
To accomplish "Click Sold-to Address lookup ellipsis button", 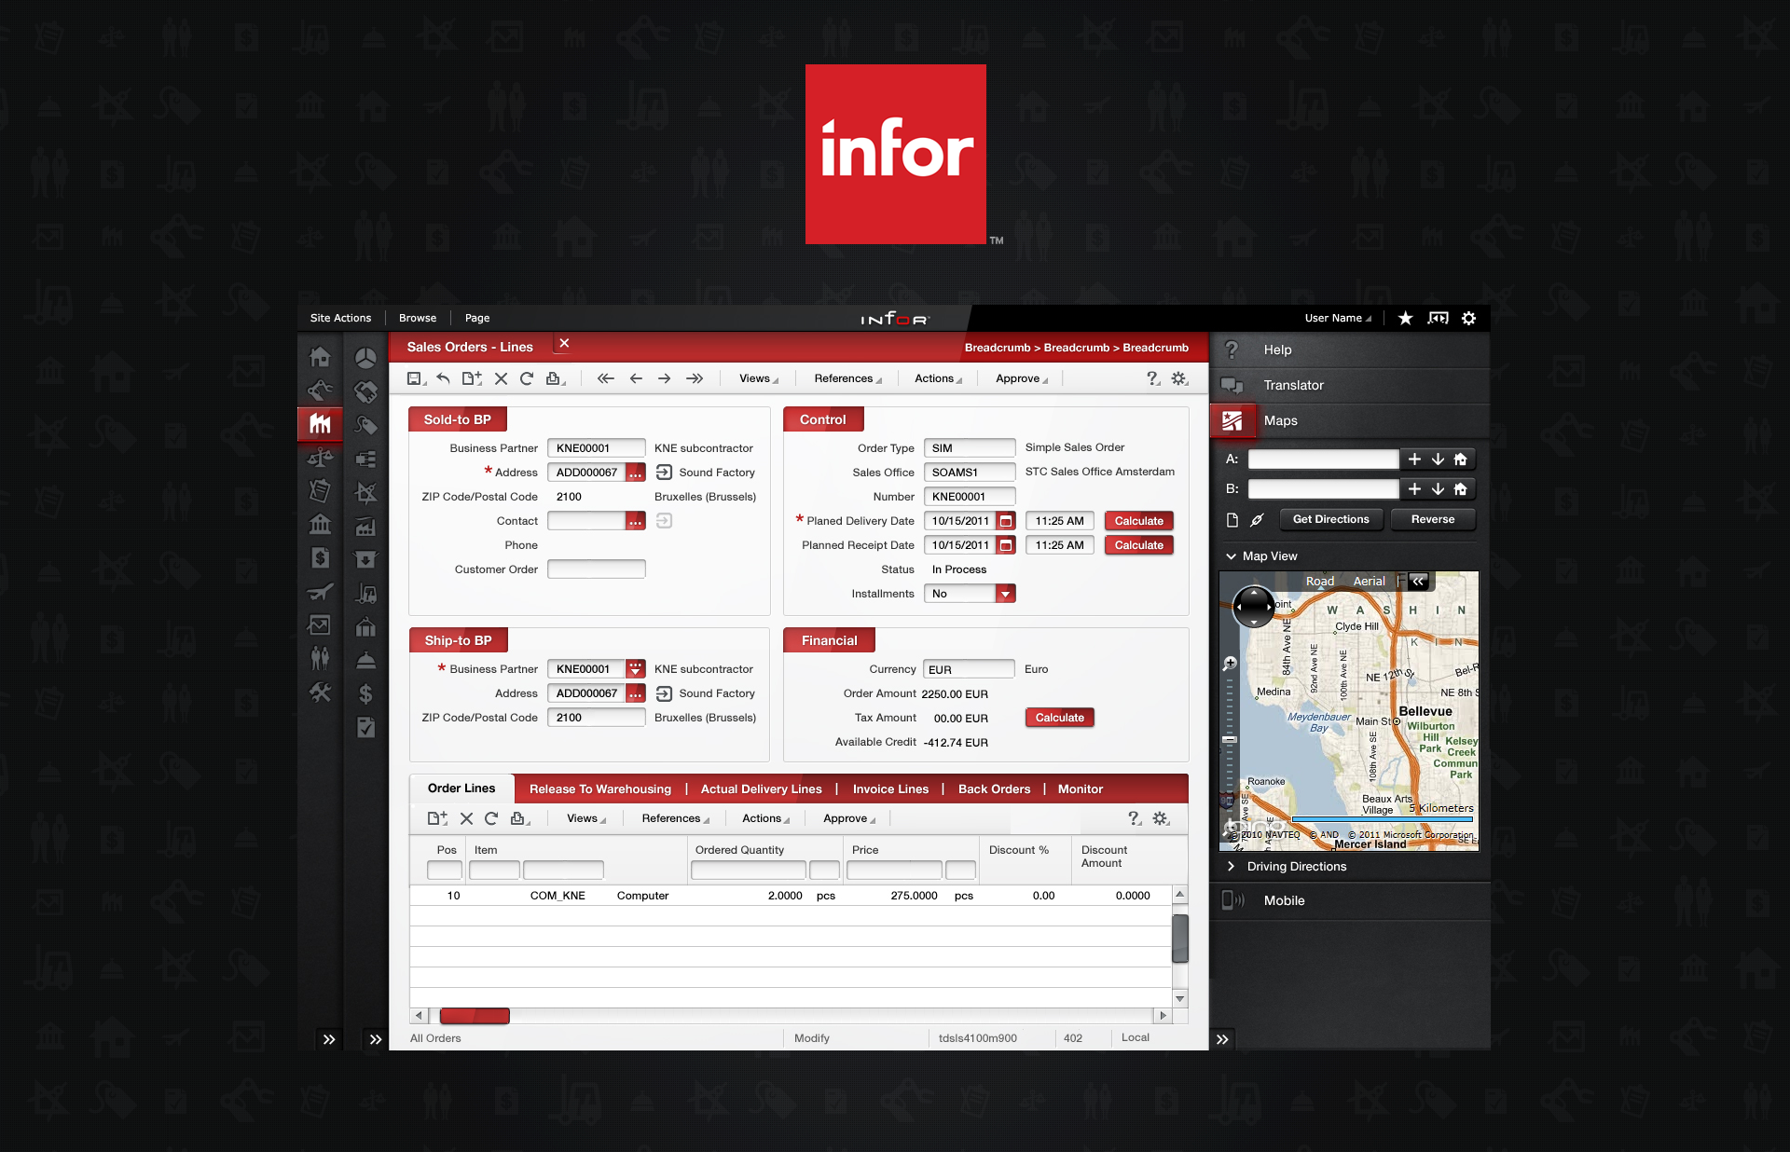I will (635, 473).
